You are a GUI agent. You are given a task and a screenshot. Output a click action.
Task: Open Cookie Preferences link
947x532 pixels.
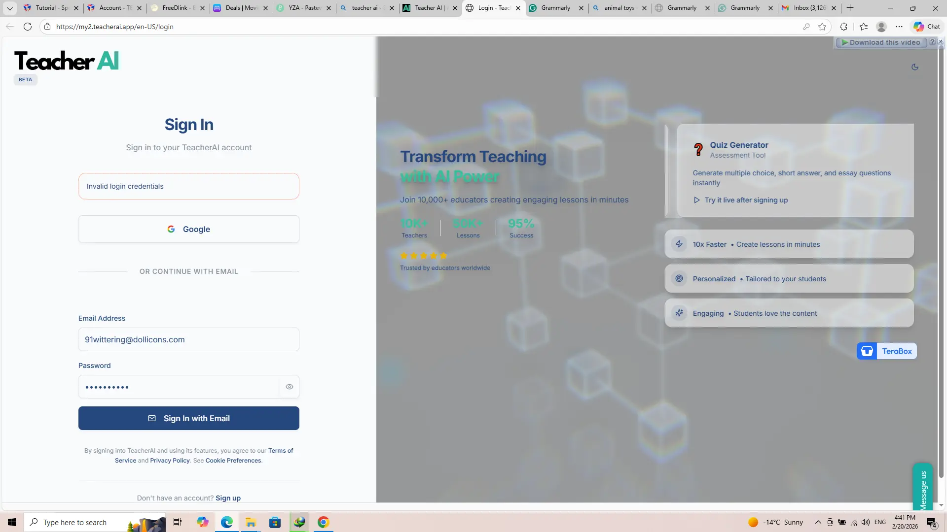point(233,461)
